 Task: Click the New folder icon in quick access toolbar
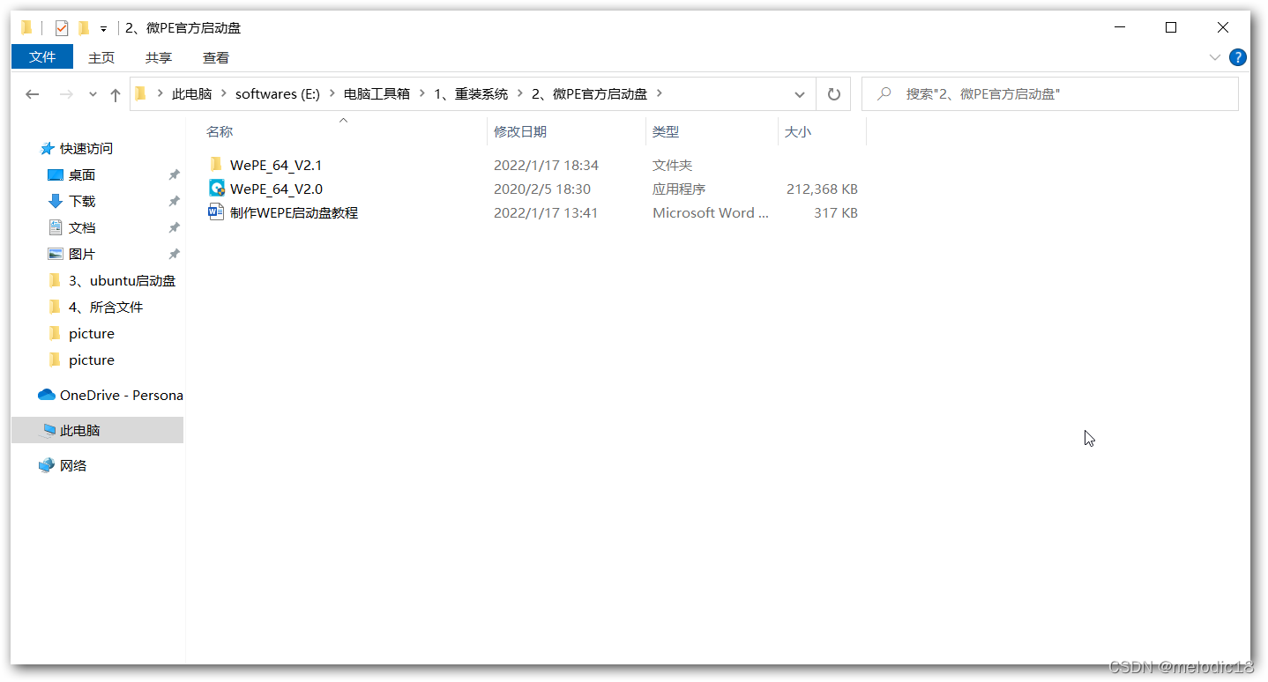(84, 28)
